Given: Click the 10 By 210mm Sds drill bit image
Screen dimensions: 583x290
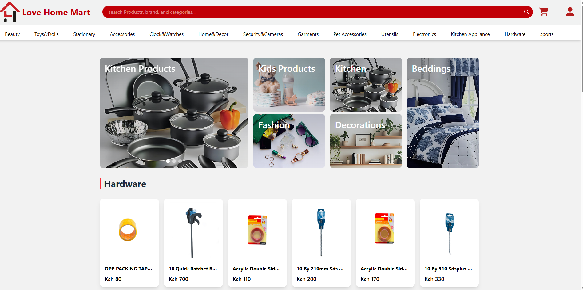Looking at the screenshot, I should point(321,232).
